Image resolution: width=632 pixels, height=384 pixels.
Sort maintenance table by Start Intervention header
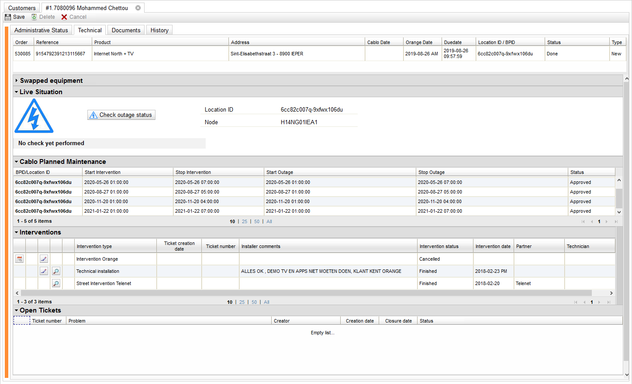[103, 172]
